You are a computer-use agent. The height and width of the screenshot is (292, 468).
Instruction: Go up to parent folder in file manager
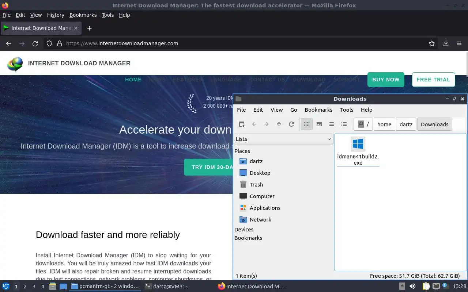click(279, 124)
